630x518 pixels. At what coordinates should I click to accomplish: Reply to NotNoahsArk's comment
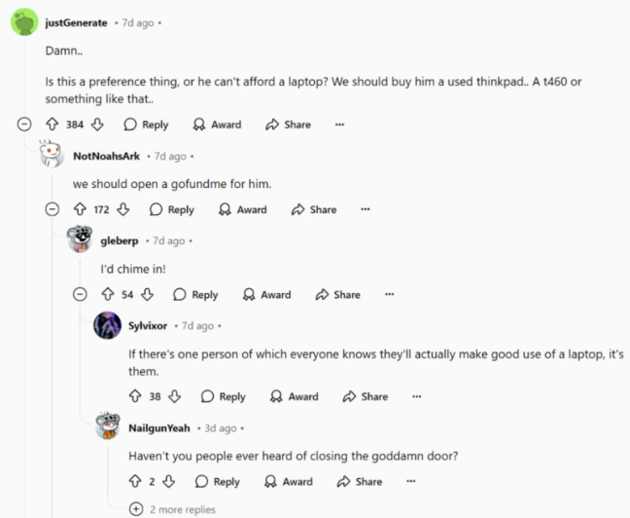tap(171, 209)
